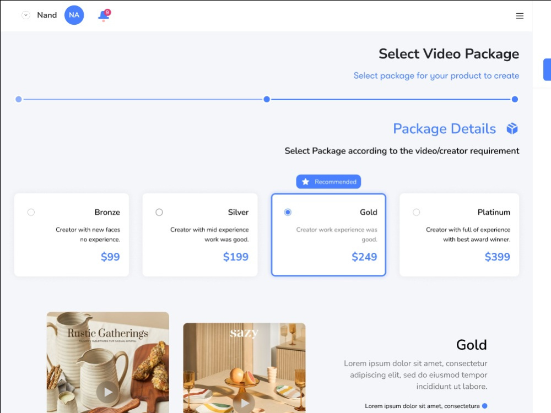Click the Package Details heading
This screenshot has height=413, width=551.
[x=445, y=128]
